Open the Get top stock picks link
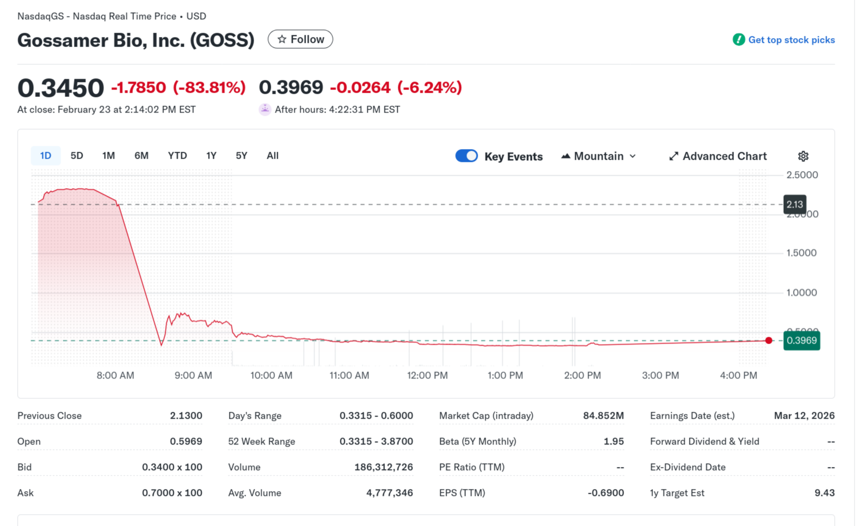This screenshot has width=861, height=526. [791, 40]
